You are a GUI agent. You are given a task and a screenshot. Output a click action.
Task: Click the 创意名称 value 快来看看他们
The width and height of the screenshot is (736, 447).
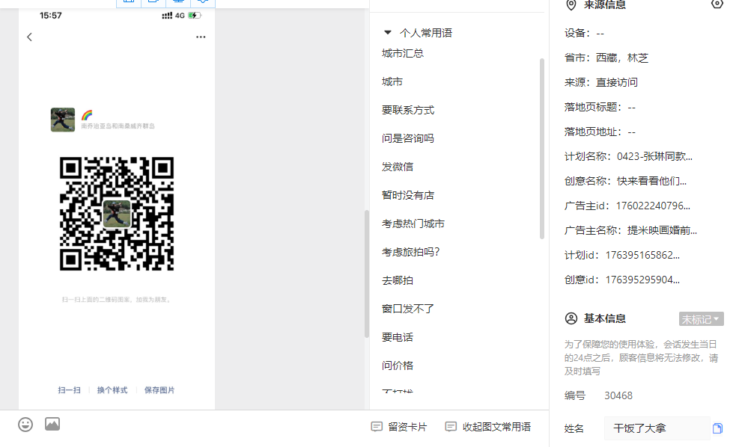[x=652, y=182]
